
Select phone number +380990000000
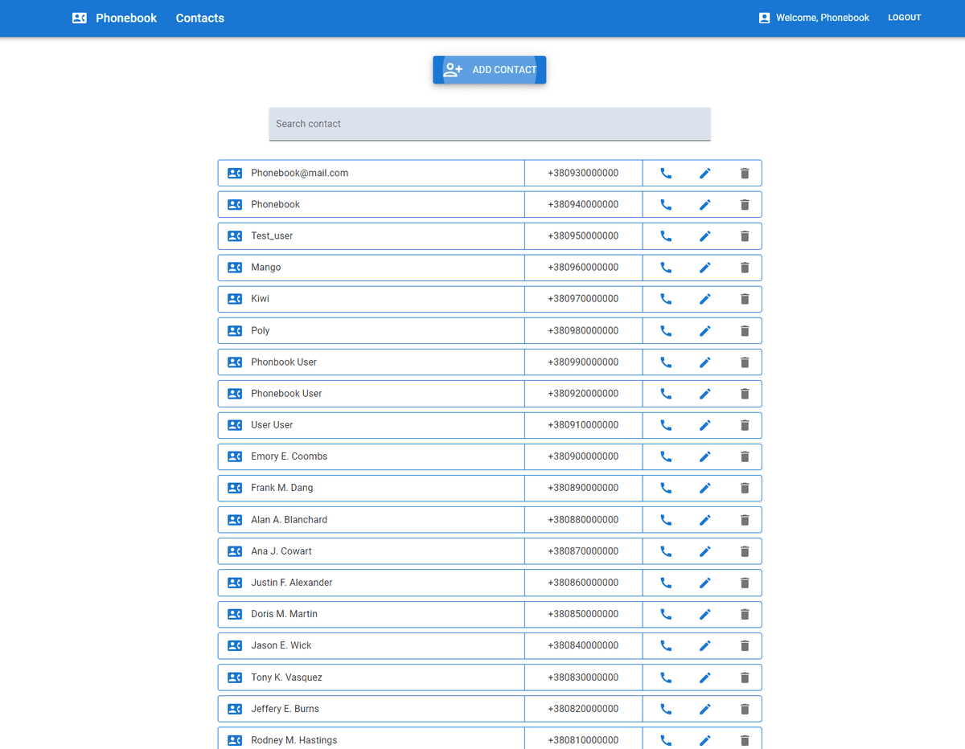[583, 362]
